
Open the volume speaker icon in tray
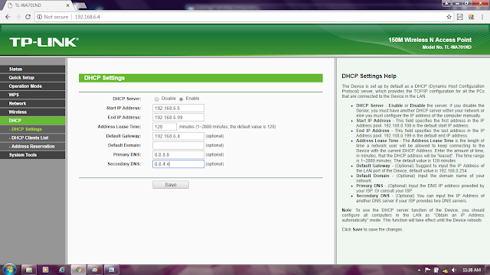coord(454,270)
